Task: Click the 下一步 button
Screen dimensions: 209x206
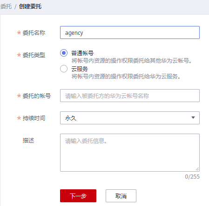Action: (x=78, y=196)
